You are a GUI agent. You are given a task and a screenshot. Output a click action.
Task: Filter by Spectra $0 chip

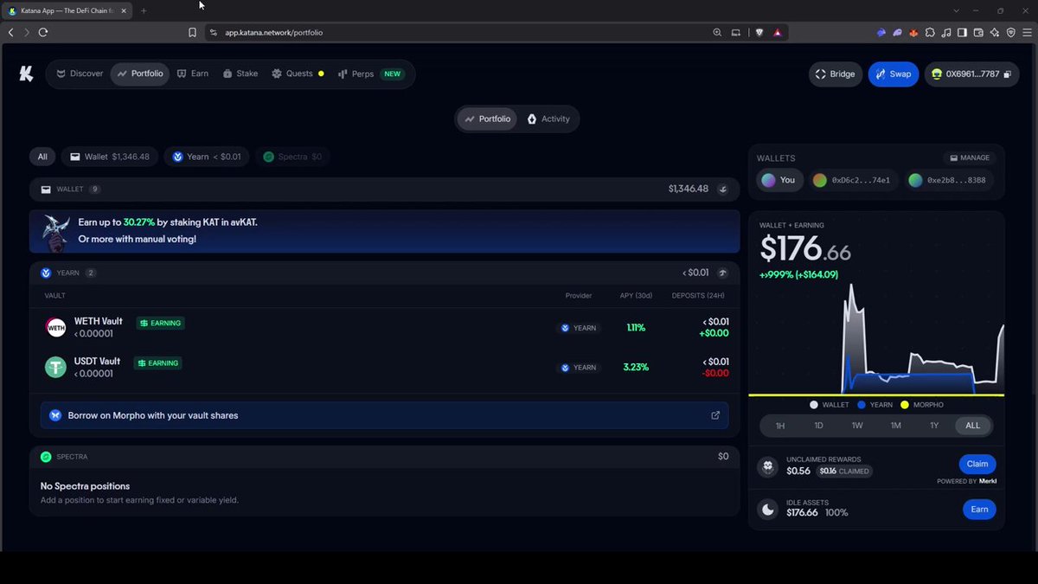coord(293,157)
